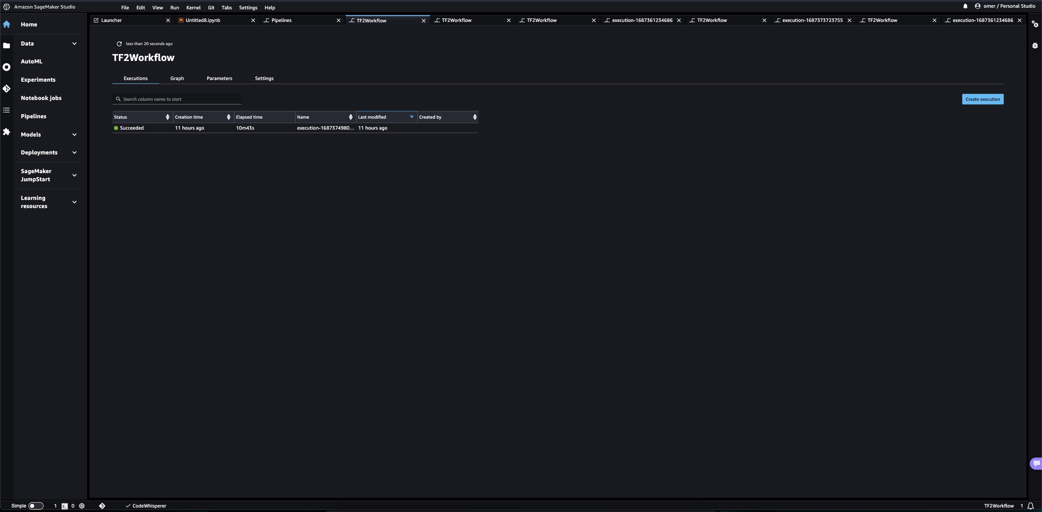Focus the Search column name field
Screen dimensions: 1042x512
177,99
